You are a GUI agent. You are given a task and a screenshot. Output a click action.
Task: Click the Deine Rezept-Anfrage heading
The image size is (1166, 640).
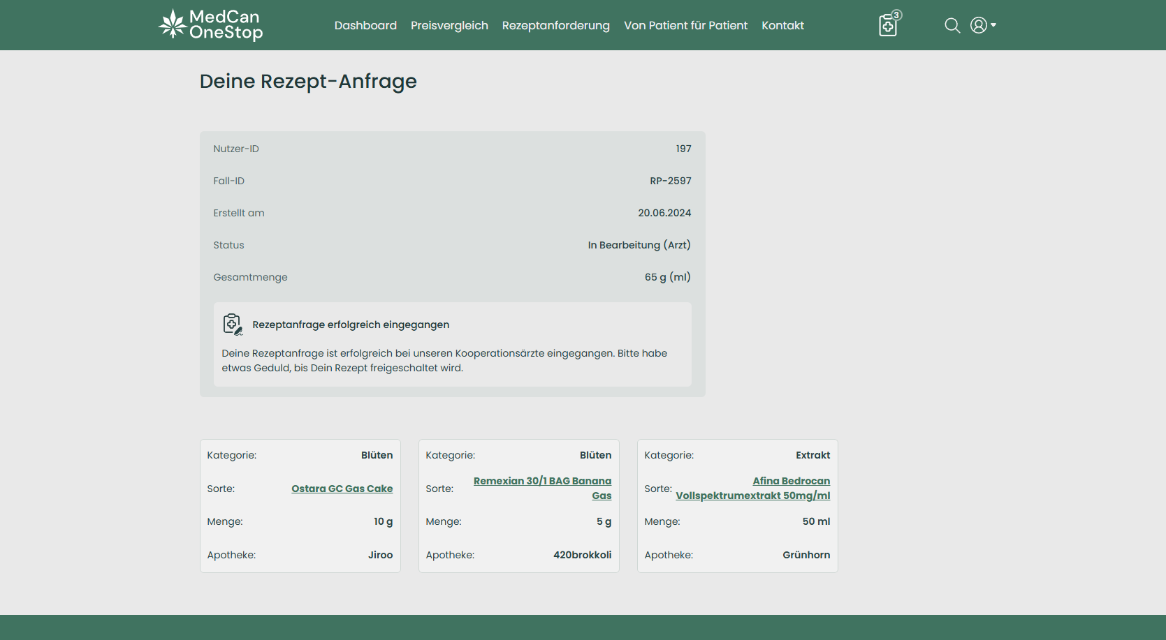pyautogui.click(x=308, y=81)
